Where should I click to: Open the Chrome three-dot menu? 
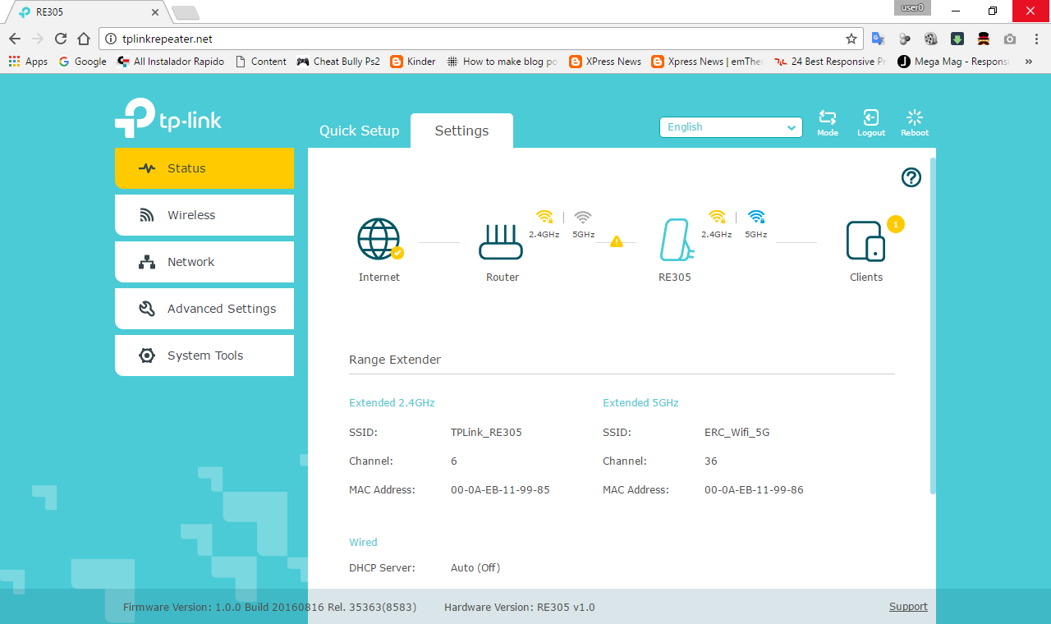coord(1036,39)
